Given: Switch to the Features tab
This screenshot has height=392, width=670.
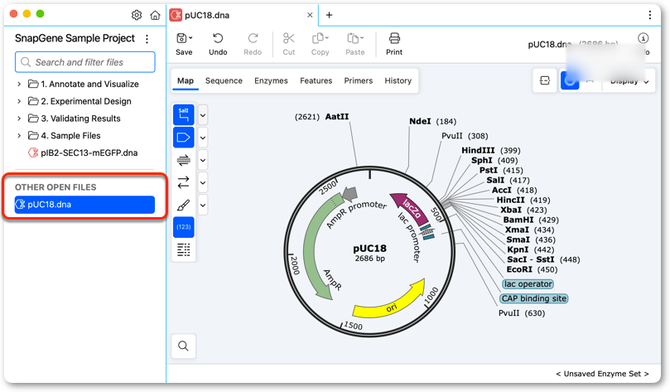Looking at the screenshot, I should click(316, 80).
